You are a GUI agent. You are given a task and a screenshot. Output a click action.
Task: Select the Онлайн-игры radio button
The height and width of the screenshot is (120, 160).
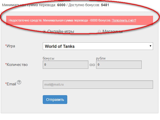(x=44, y=32)
